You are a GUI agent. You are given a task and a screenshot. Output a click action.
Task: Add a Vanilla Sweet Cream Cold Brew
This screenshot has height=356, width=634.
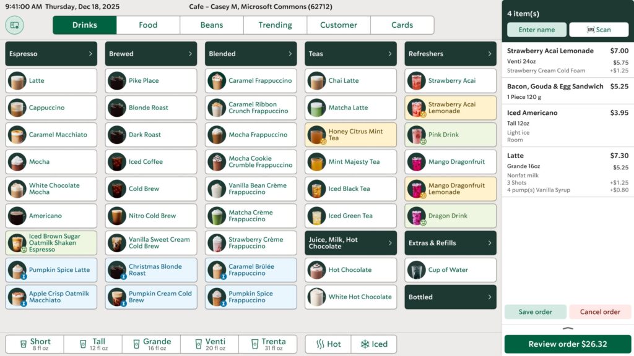[151, 243]
